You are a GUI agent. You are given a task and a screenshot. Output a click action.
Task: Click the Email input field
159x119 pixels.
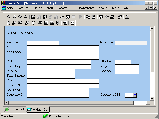point(63,81)
